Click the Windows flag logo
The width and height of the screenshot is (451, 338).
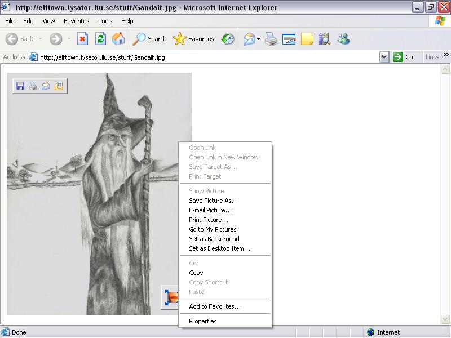(440, 21)
